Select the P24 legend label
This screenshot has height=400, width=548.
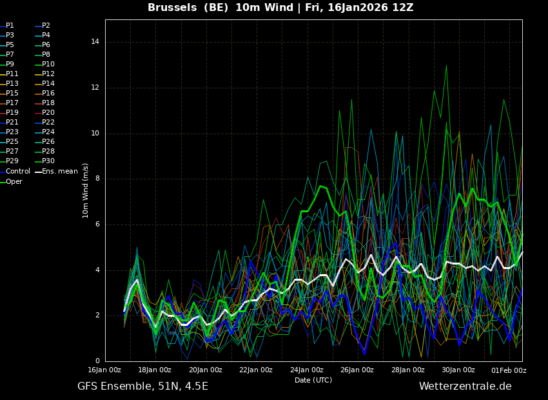[x=45, y=132]
